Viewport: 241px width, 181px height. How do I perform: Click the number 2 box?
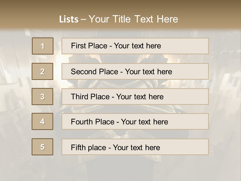point(42,71)
